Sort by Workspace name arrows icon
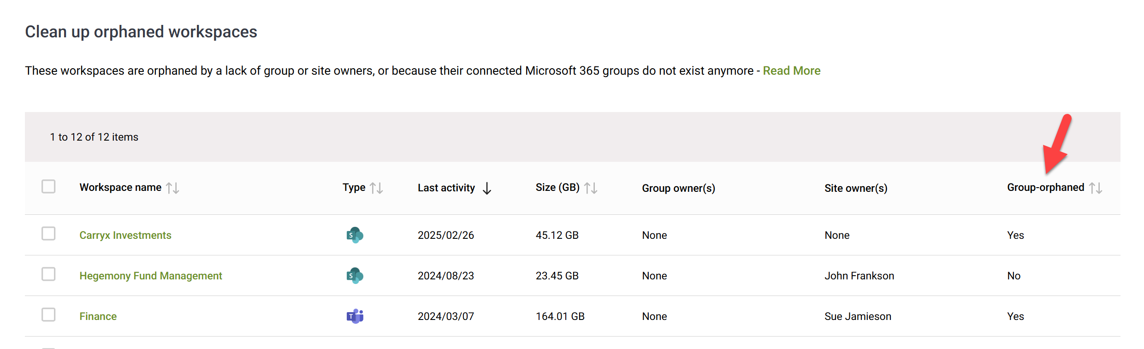The width and height of the screenshot is (1144, 349). point(172,188)
